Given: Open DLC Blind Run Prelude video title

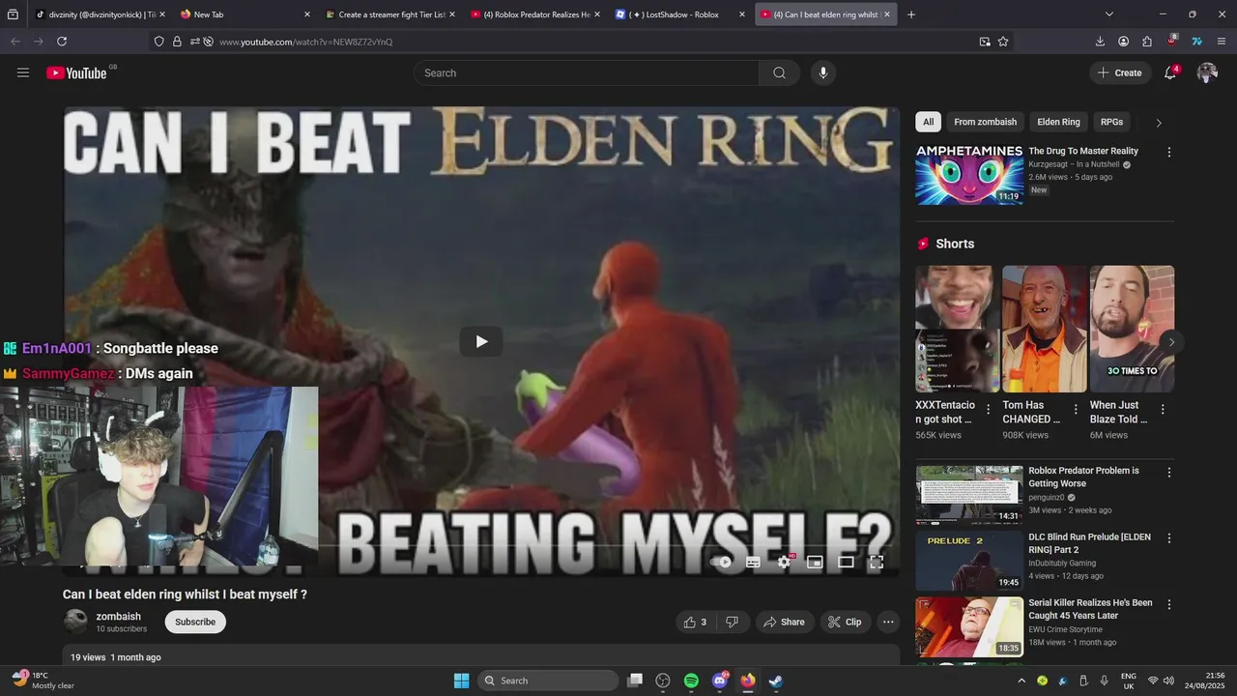Looking at the screenshot, I should tap(1089, 543).
